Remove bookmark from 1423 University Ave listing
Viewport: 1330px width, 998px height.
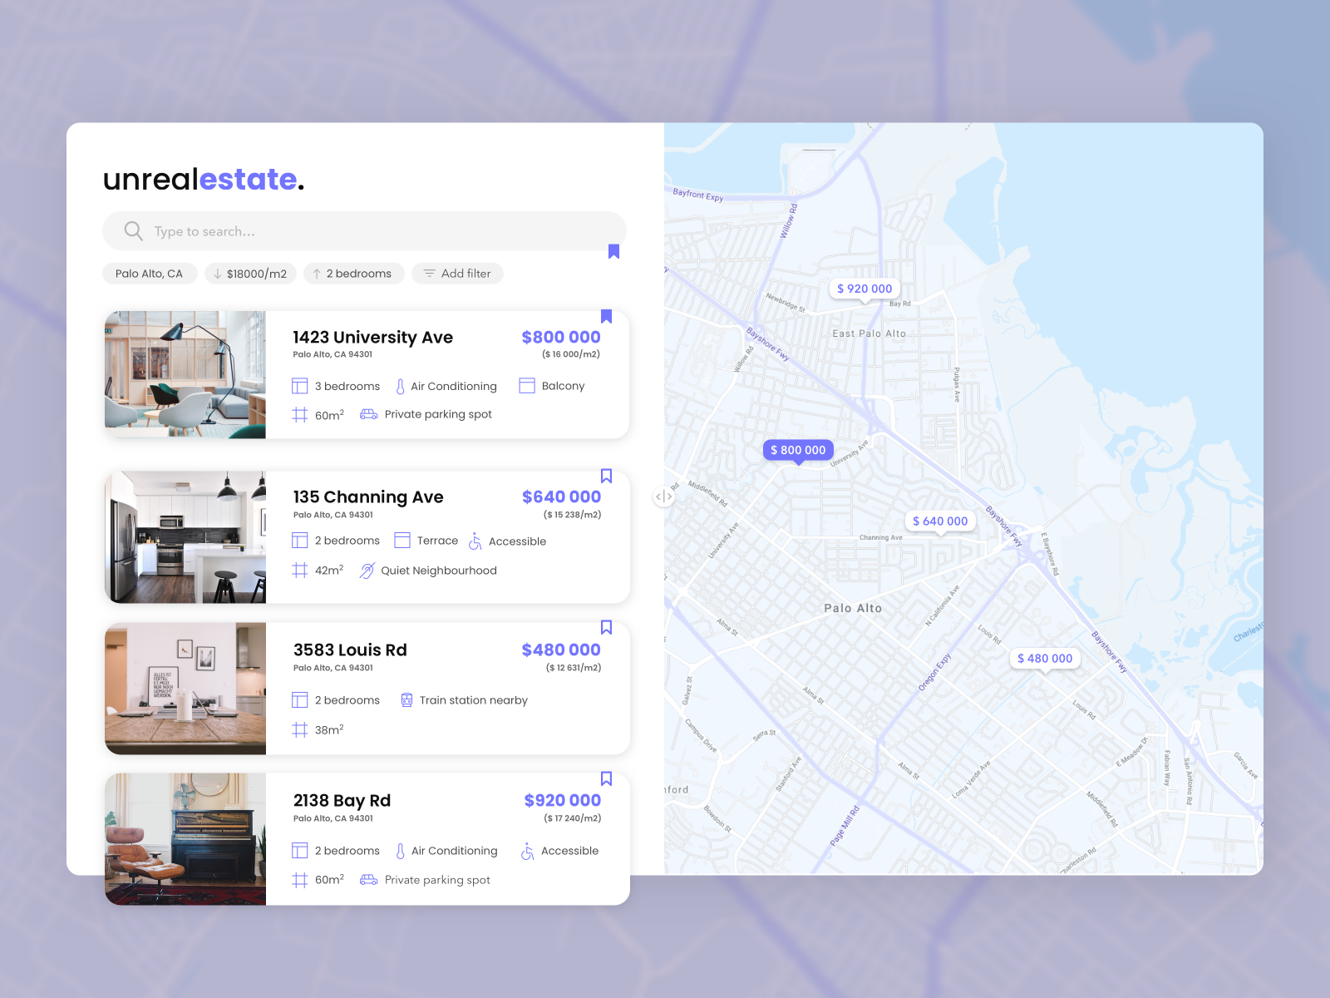click(606, 316)
